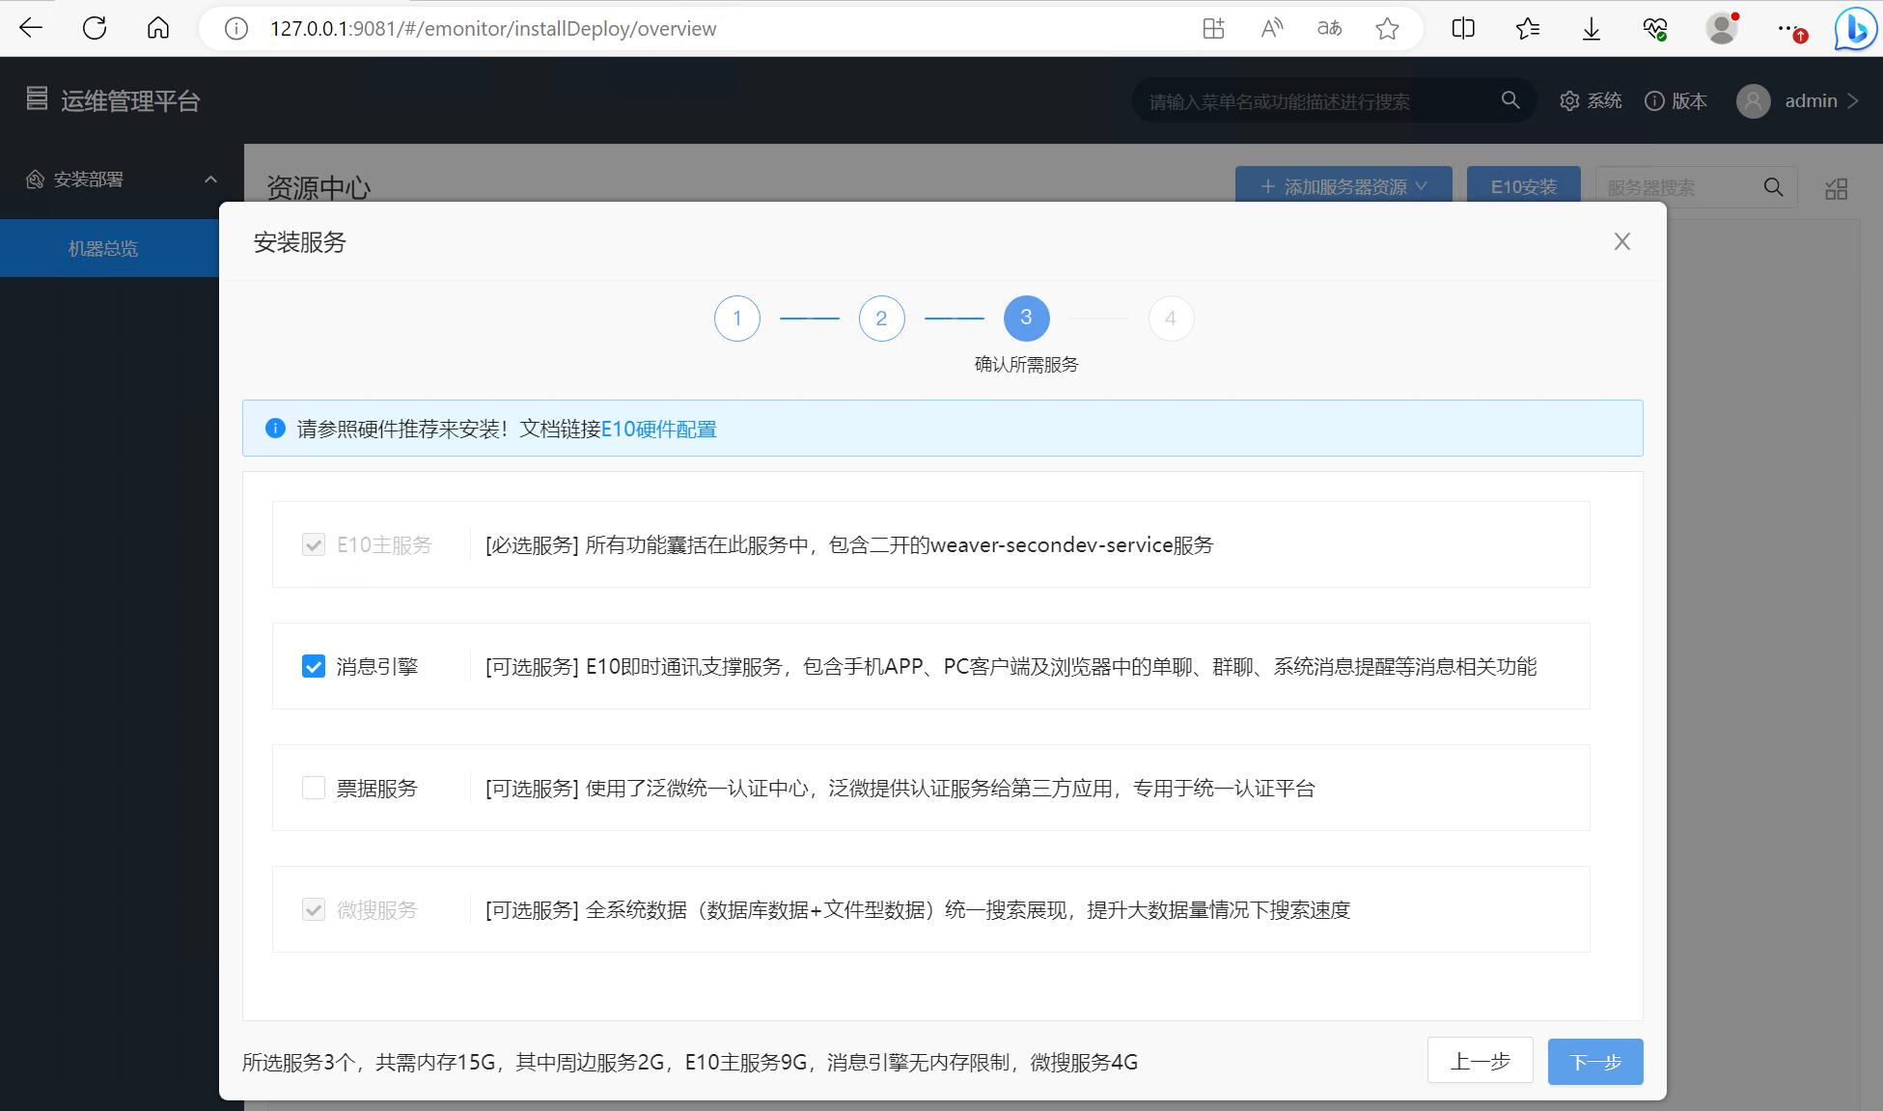Go to browser home page

pos(158,28)
